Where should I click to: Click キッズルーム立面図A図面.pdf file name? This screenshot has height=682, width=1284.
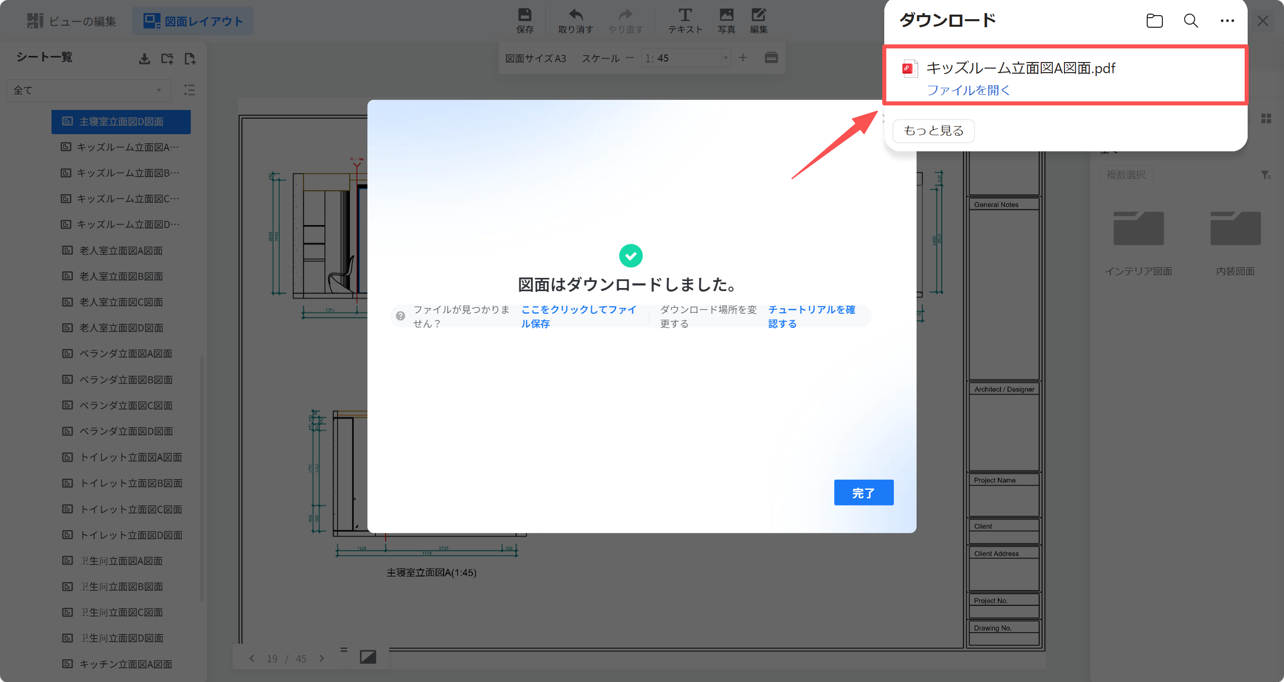coord(1021,68)
